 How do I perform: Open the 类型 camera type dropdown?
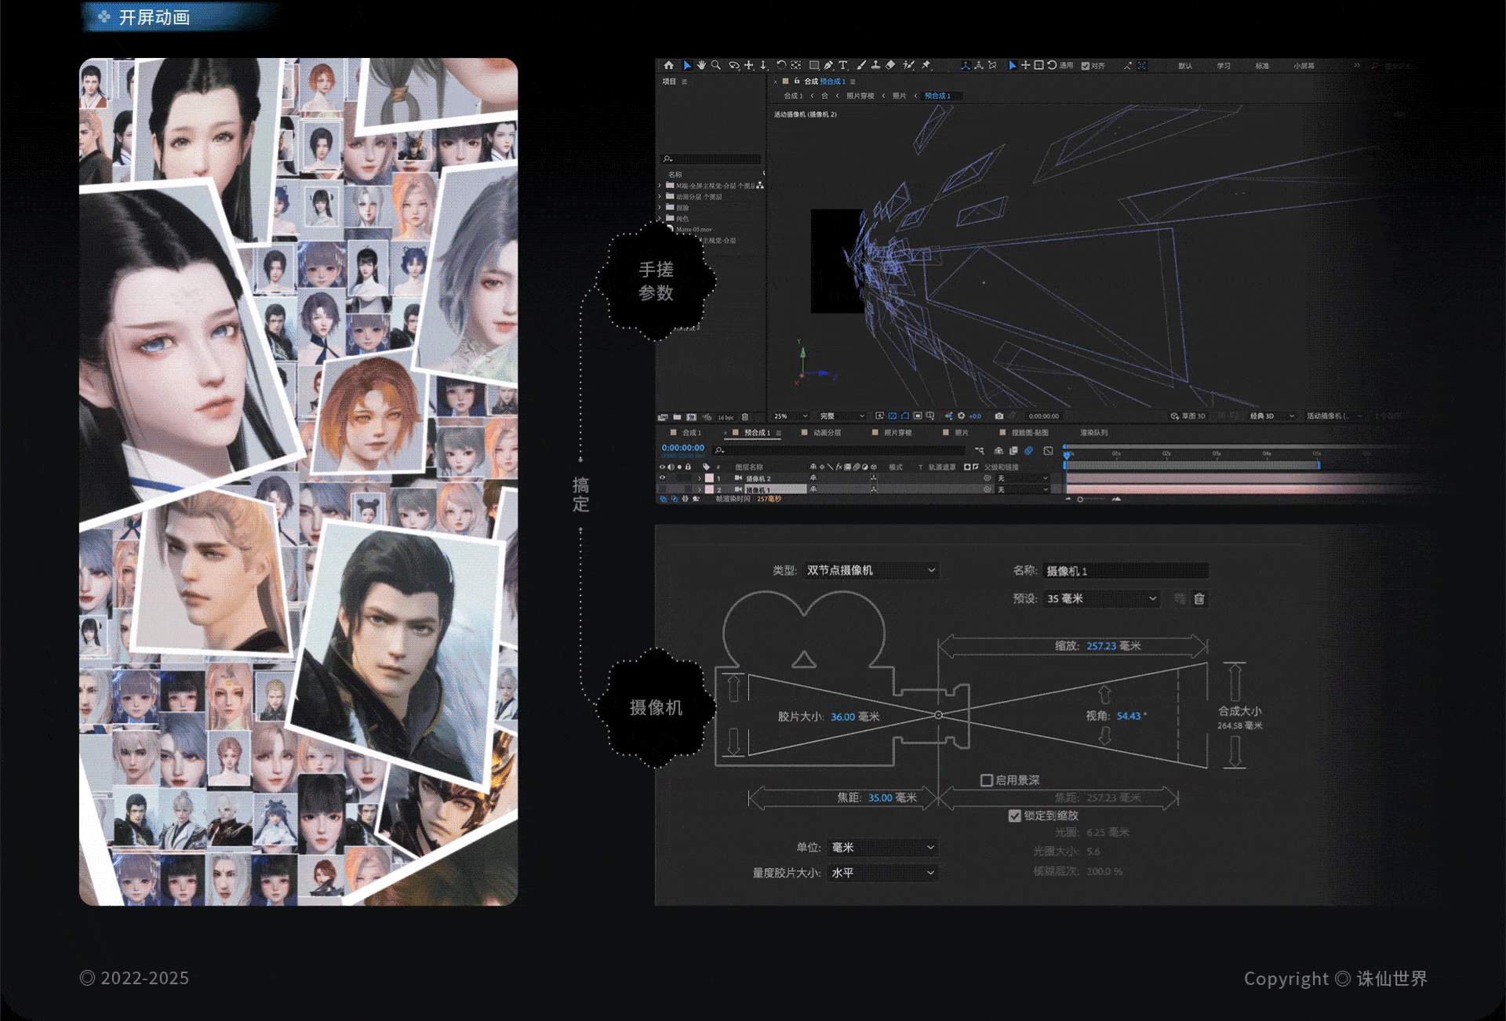pos(871,570)
